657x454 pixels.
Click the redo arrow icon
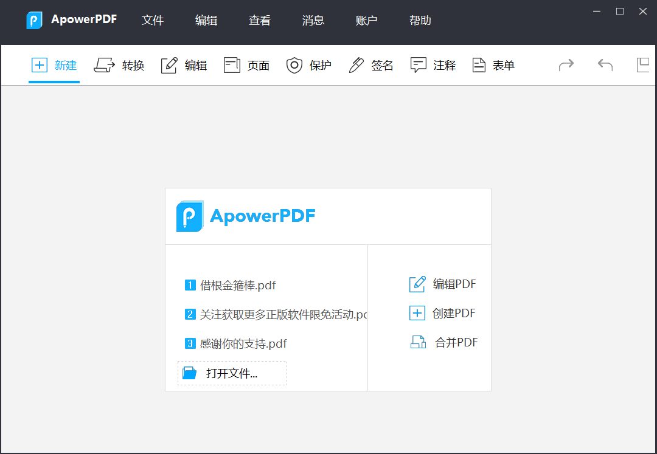(566, 65)
